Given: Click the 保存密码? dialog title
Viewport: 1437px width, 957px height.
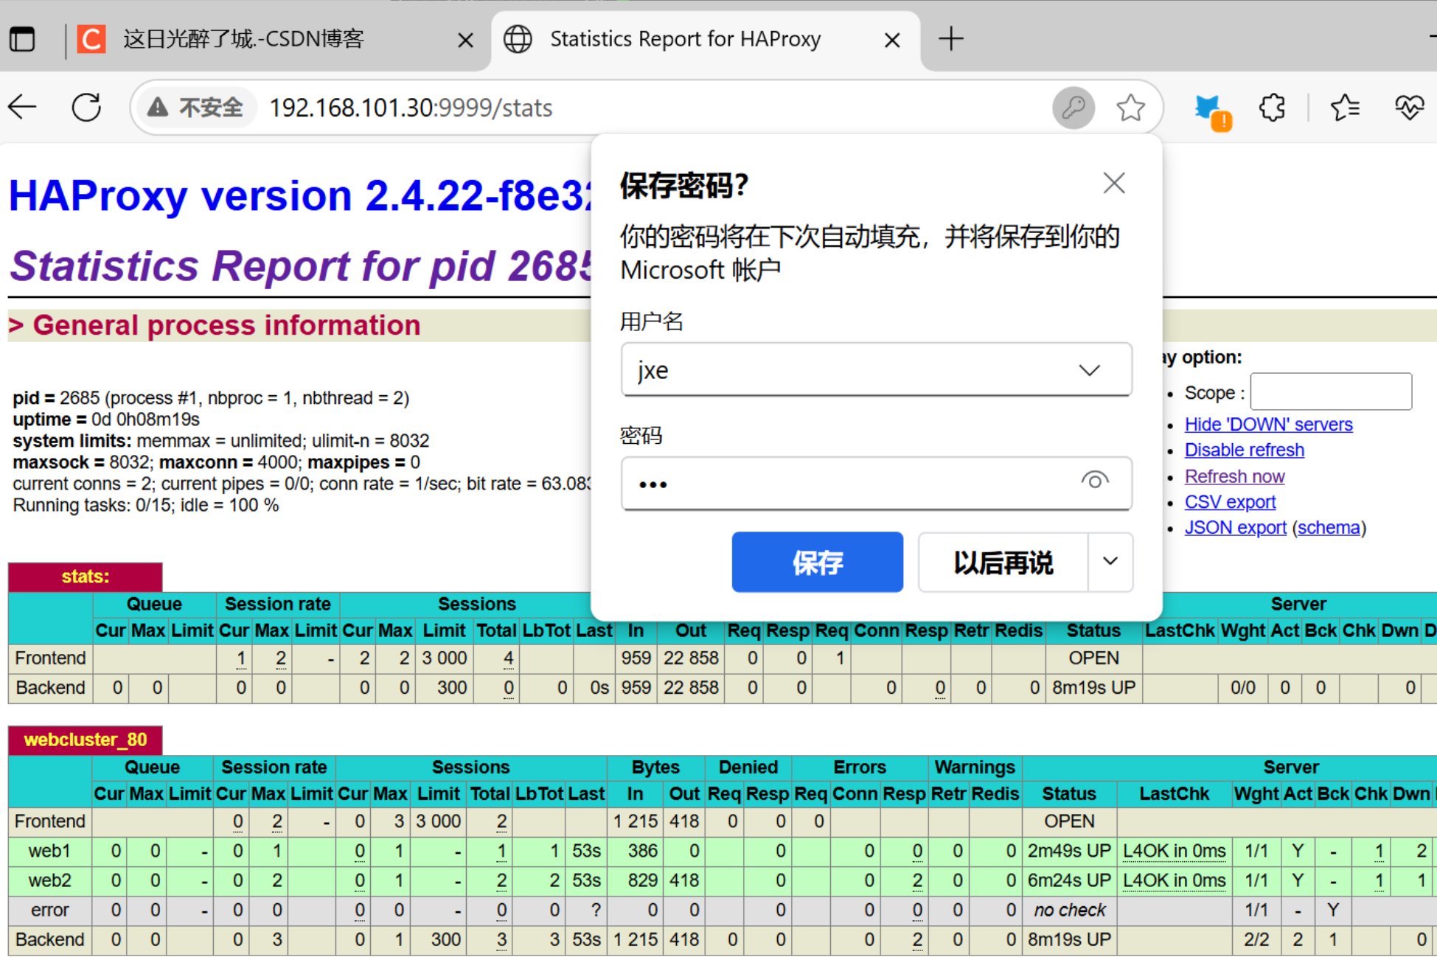Looking at the screenshot, I should pyautogui.click(x=684, y=186).
